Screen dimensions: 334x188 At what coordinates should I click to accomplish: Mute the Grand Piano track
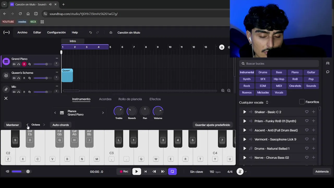(14, 64)
